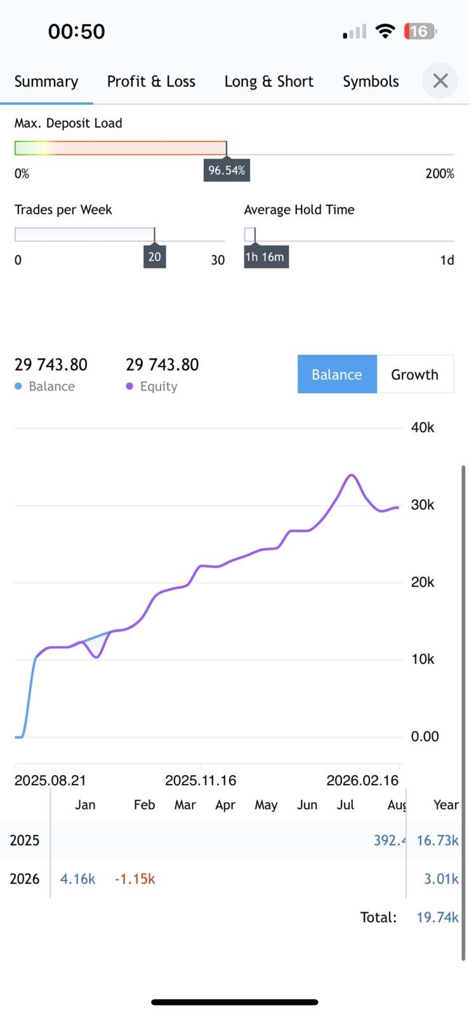Viewport: 469px width, 1015px height.
Task: Switch chart to Balance view
Action: point(337,374)
